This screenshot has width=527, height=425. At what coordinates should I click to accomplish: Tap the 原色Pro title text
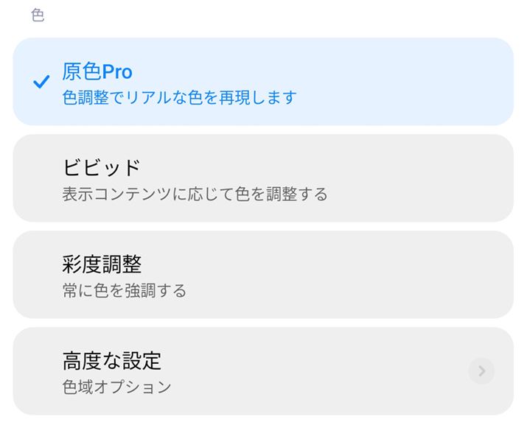(97, 71)
